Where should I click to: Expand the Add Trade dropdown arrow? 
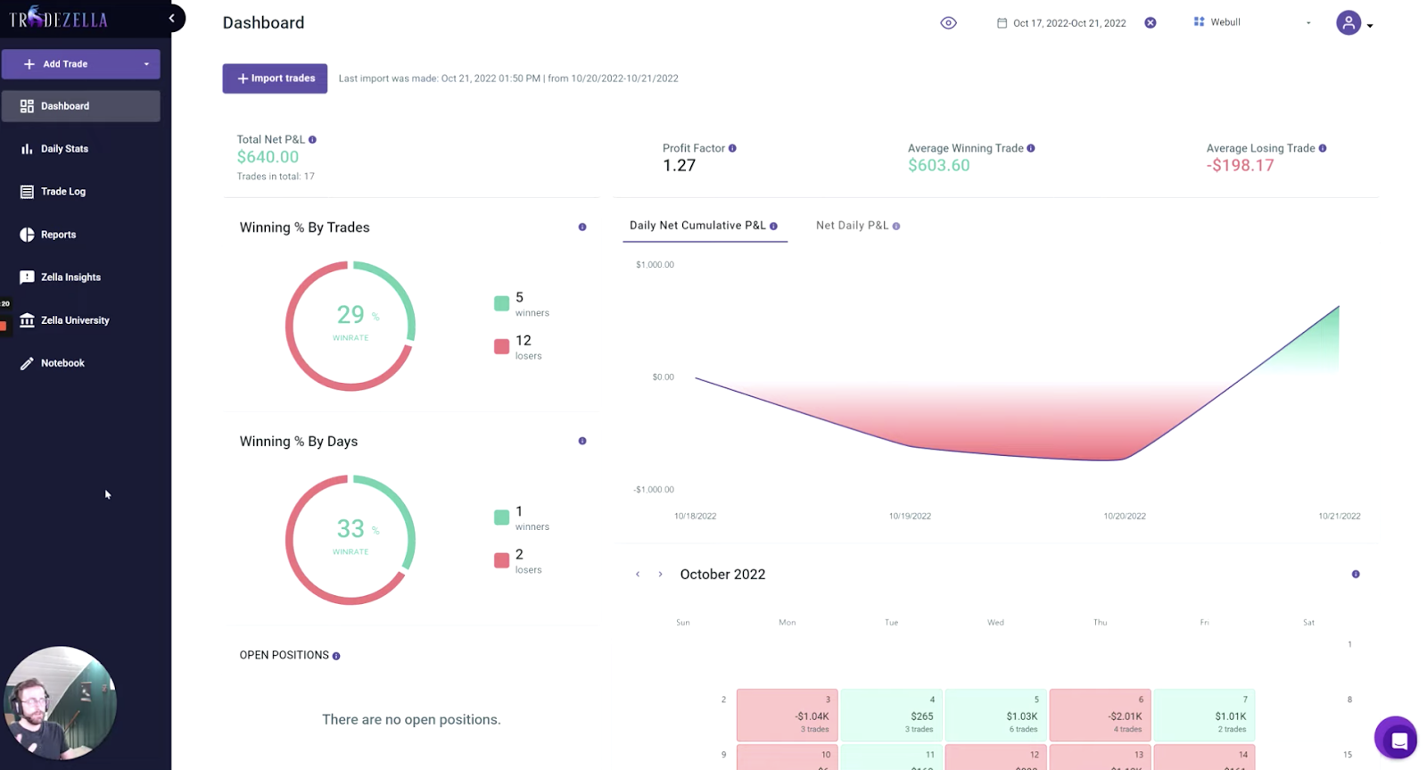pyautogui.click(x=144, y=63)
